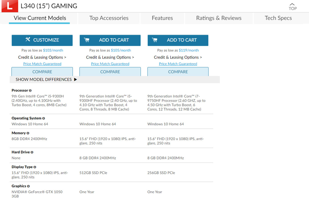Open the View Current Models tab
309x199 pixels.
pos(40,18)
